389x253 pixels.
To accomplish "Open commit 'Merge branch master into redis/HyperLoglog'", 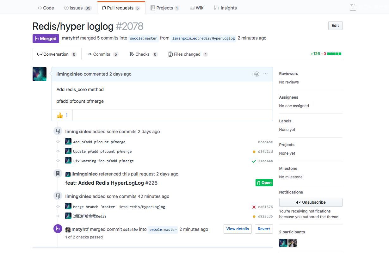I will click(119, 207).
